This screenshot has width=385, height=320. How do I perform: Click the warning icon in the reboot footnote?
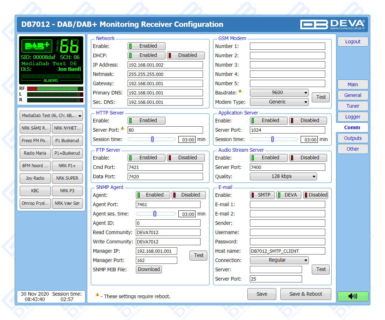coord(97,295)
